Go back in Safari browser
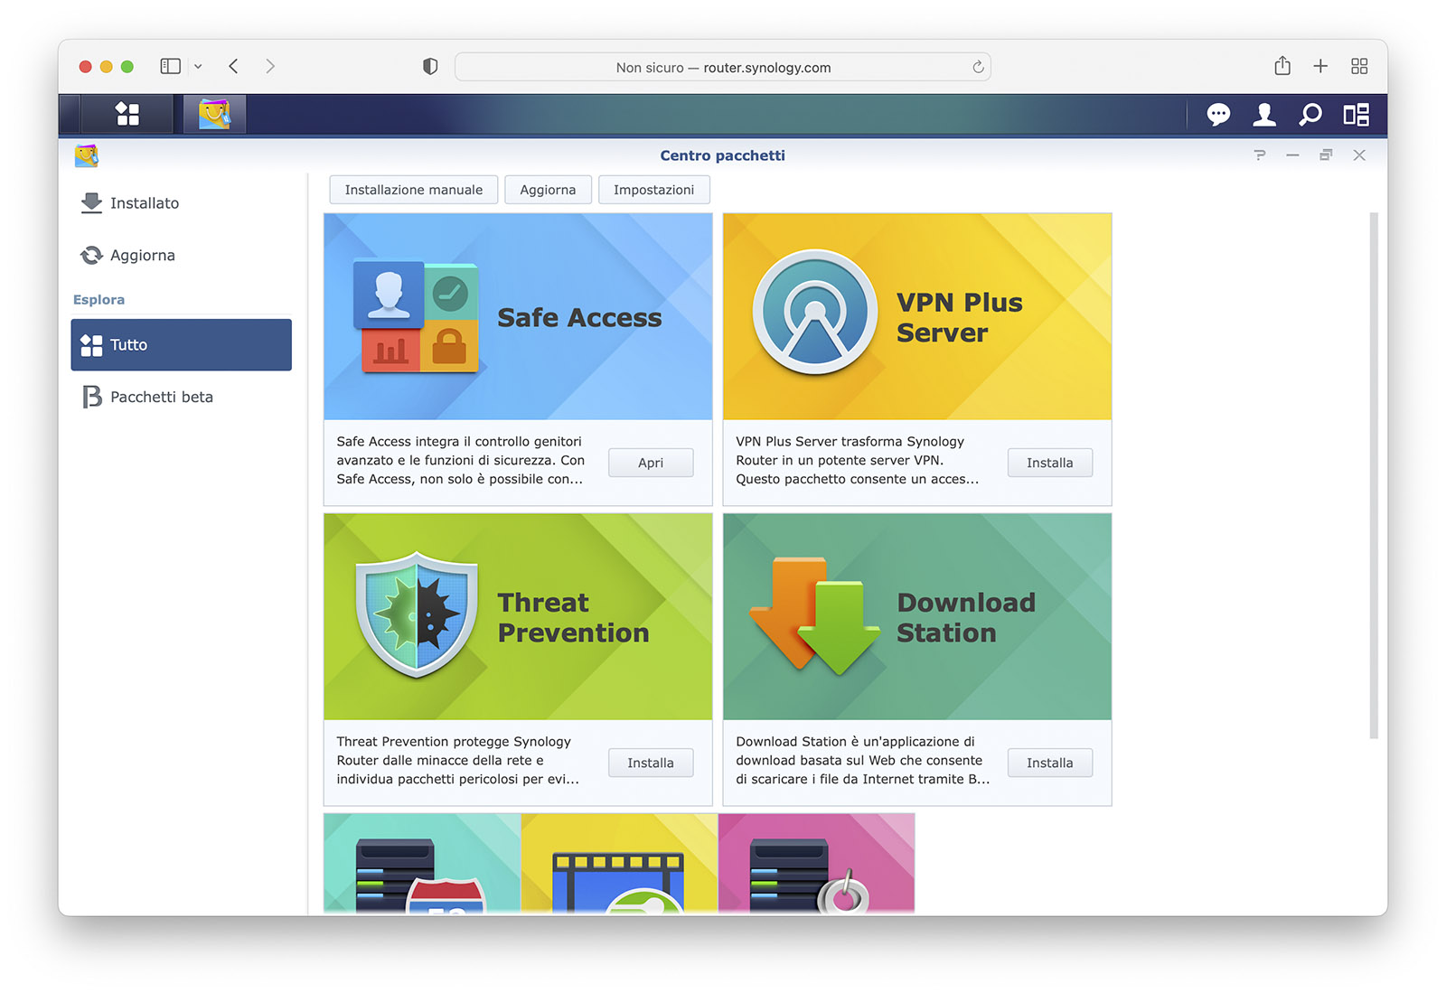Screen dimensions: 1446x993 pos(233,66)
